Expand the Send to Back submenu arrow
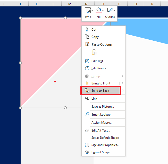Viewport: 168px width, 164px height. coord(122,91)
